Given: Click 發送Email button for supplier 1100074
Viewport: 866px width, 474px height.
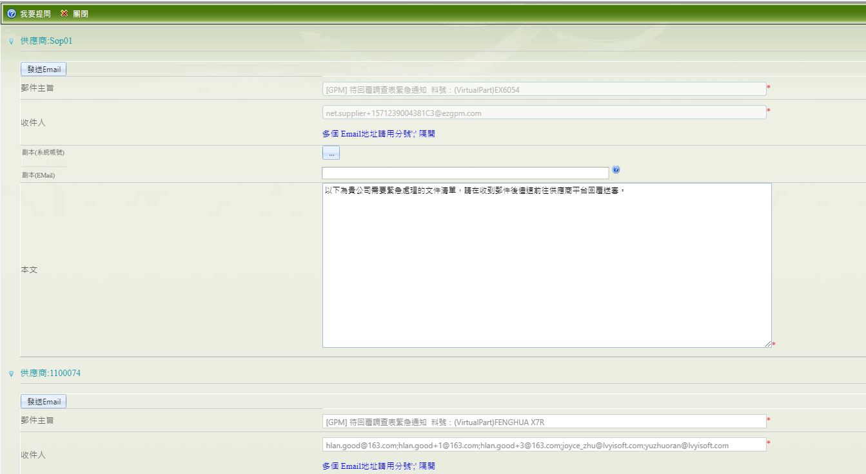Looking at the screenshot, I should 44,401.
